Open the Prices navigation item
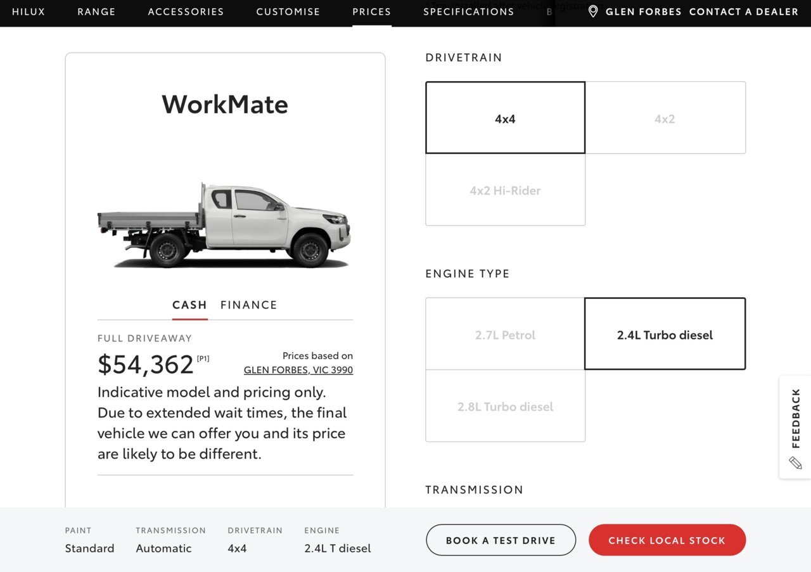 [372, 11]
